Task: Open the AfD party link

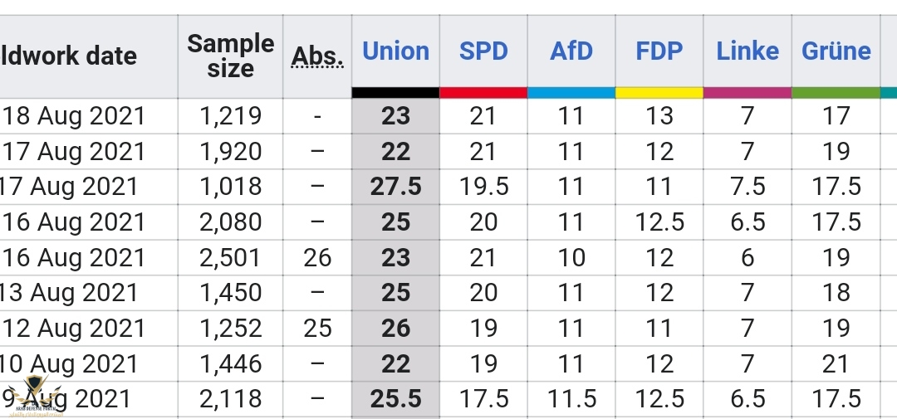Action: pyautogui.click(x=571, y=51)
